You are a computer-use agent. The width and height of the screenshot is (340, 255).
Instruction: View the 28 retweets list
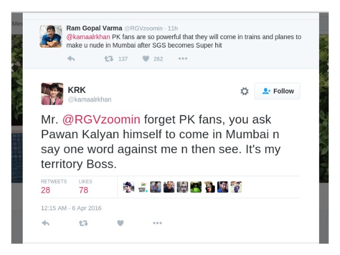(x=45, y=190)
